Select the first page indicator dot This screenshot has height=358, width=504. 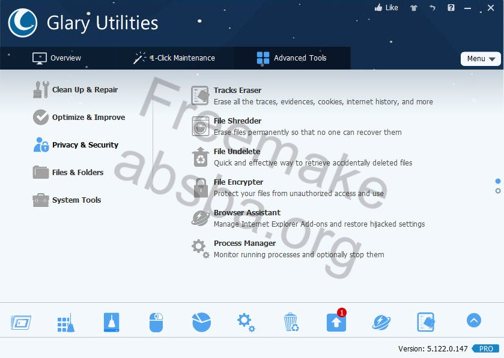coord(498,181)
